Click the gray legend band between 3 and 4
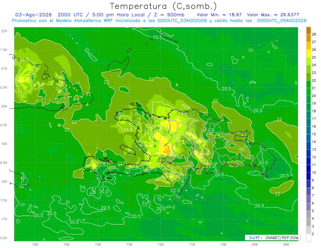 [308, 223]
